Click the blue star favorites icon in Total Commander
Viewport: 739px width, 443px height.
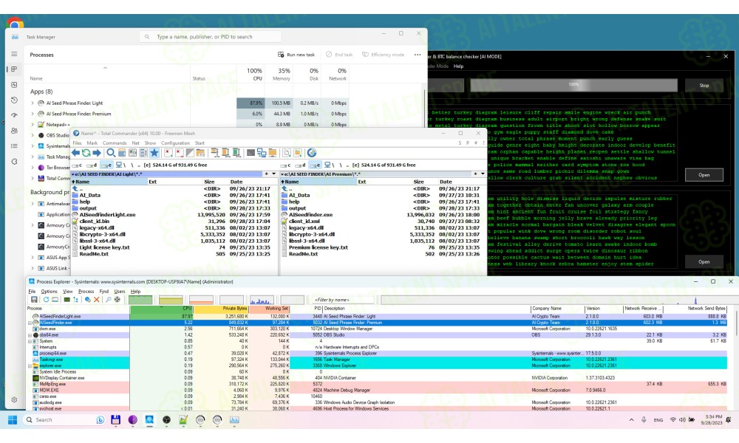pyautogui.click(x=154, y=153)
